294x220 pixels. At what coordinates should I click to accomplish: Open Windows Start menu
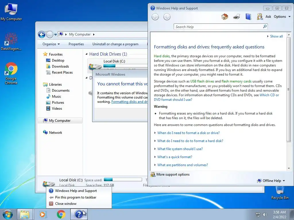click(7, 214)
